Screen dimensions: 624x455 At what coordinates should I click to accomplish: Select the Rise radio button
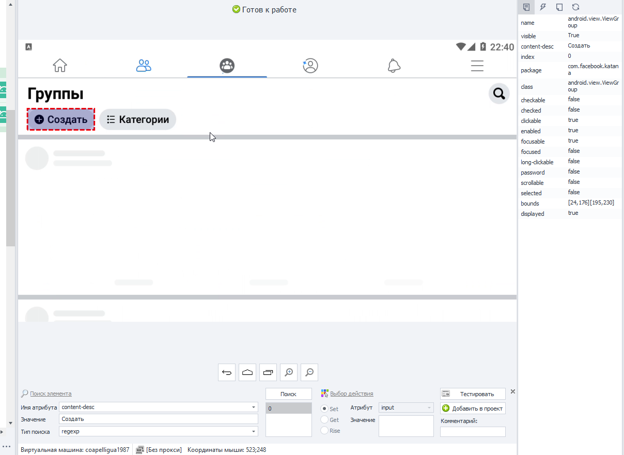point(325,430)
